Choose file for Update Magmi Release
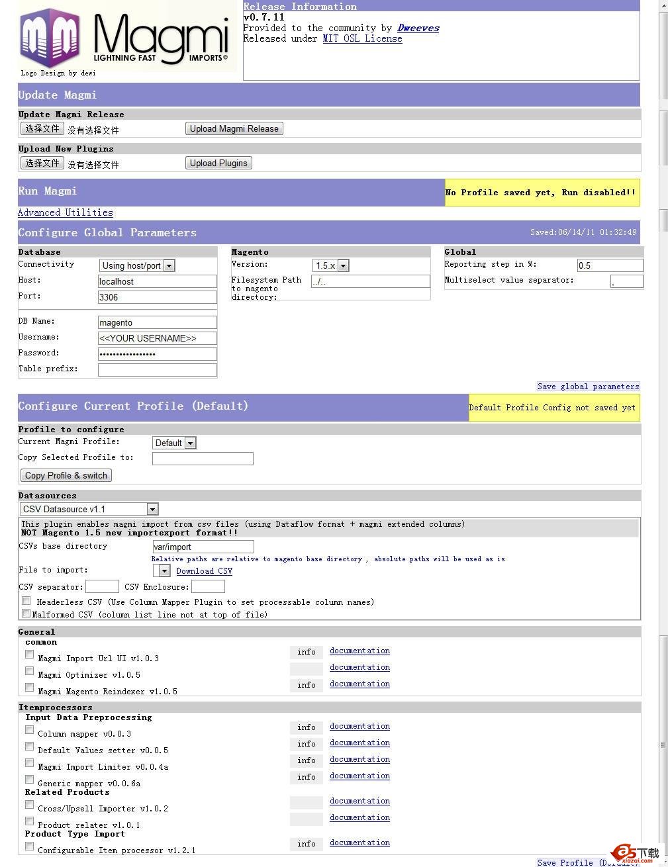Screen dimensions: 668x867 pyautogui.click(x=42, y=128)
